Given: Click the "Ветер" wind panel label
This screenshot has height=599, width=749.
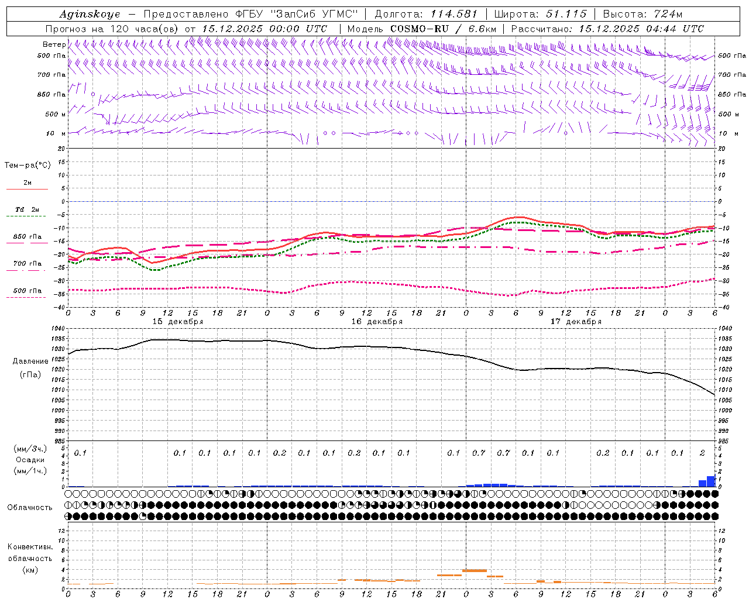Looking at the screenshot, I should [54, 44].
